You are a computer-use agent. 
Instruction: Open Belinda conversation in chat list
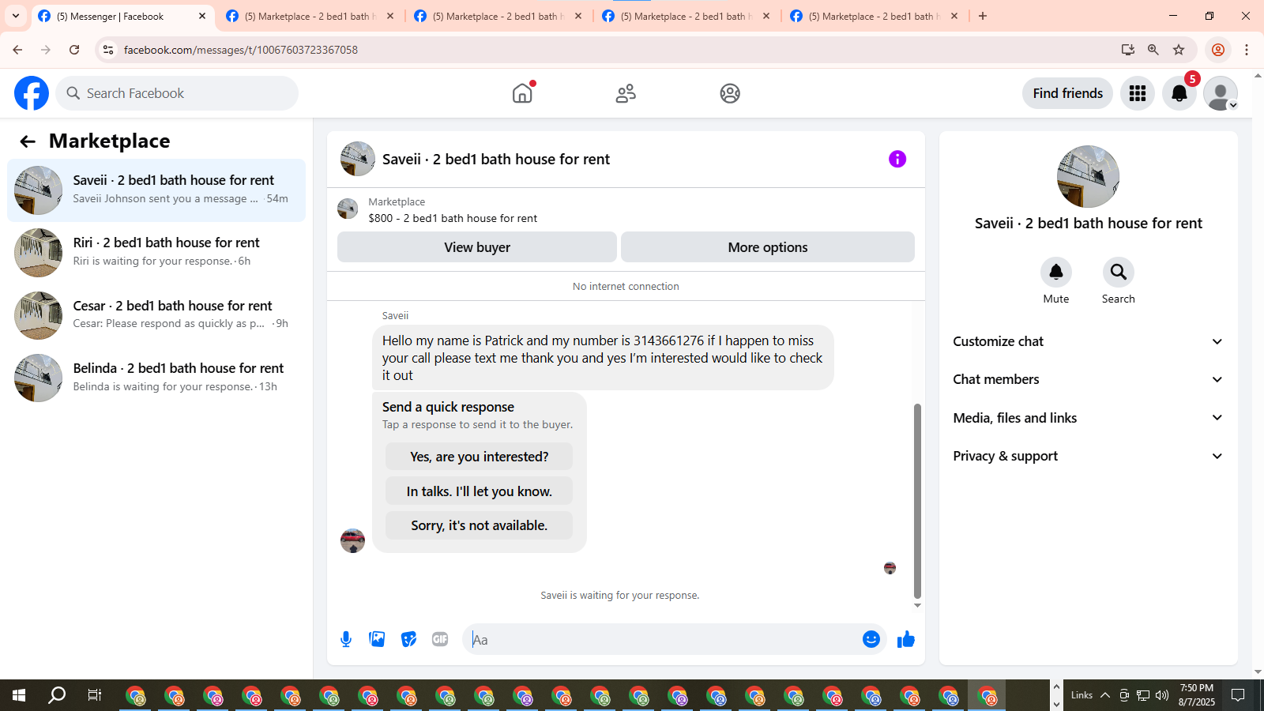156,378
